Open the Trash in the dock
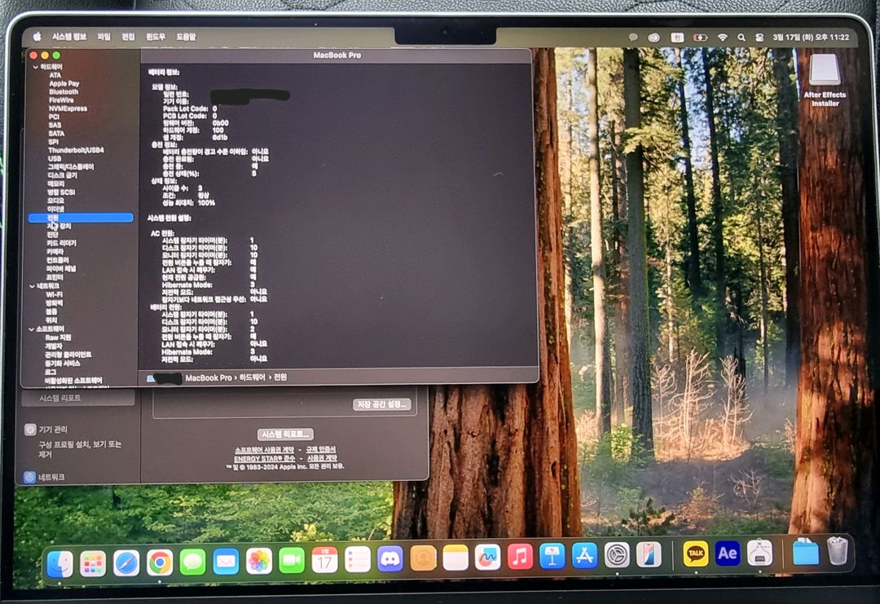The width and height of the screenshot is (880, 604). (838, 552)
